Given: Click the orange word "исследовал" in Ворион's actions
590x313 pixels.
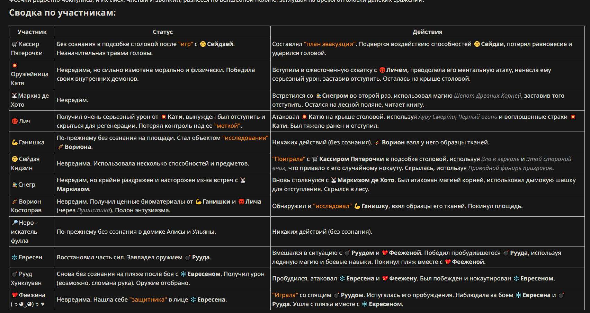Looking at the screenshot, I should pyautogui.click(x=332, y=206).
